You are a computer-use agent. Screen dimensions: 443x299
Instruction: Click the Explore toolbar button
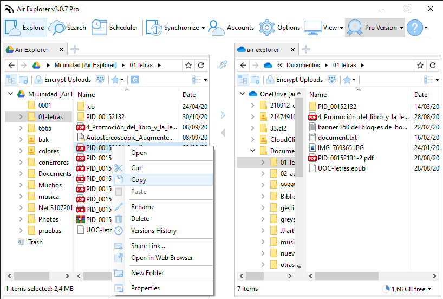(x=25, y=28)
